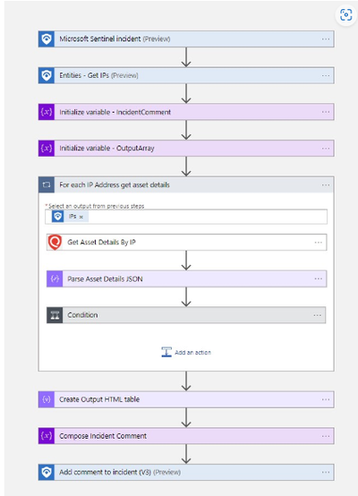
Task: Click the visual search lens icon
Action: (346, 14)
